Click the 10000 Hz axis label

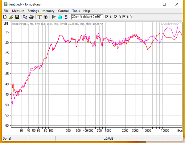(165, 130)
